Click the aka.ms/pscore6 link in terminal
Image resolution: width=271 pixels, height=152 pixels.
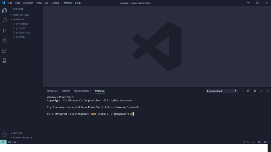pos(122,107)
